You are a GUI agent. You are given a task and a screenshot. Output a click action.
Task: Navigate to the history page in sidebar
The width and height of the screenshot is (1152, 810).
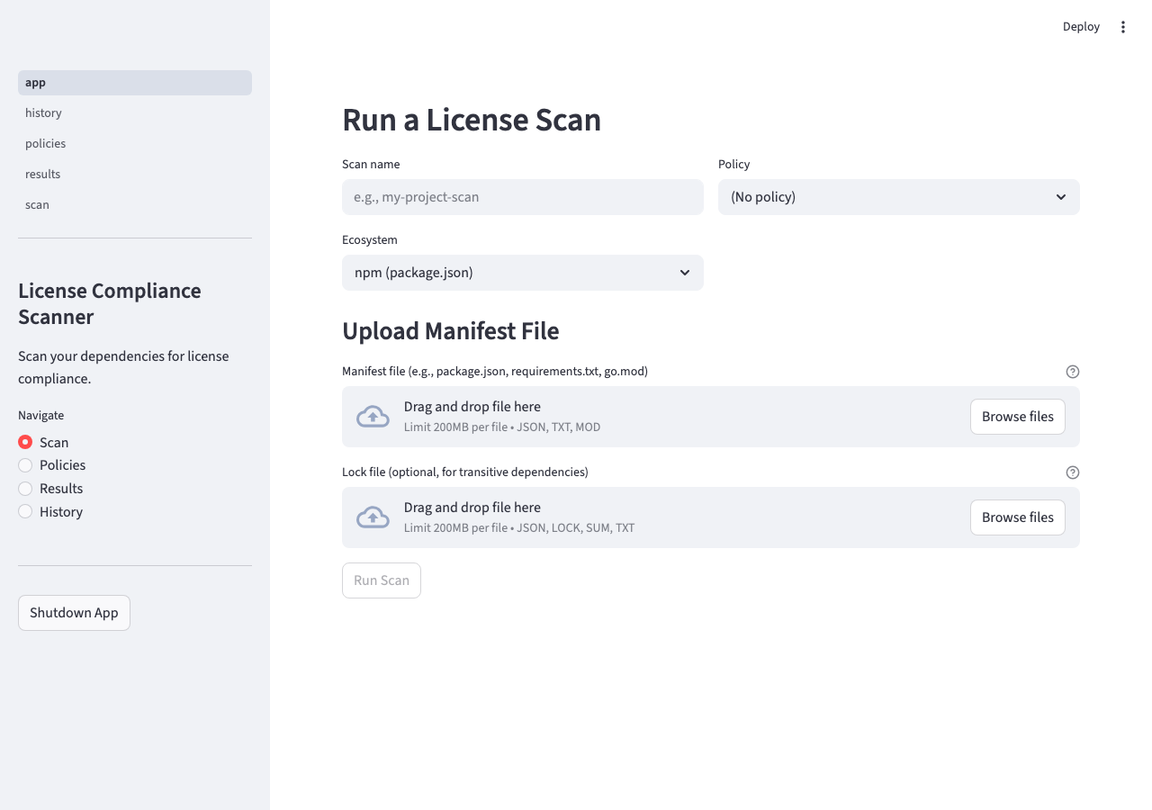(43, 112)
